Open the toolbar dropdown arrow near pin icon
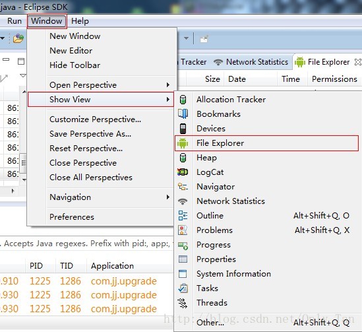The image size is (362, 332). (186, 38)
